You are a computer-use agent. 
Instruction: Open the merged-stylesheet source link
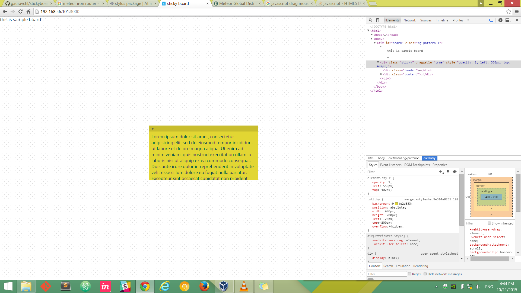tap(431, 199)
